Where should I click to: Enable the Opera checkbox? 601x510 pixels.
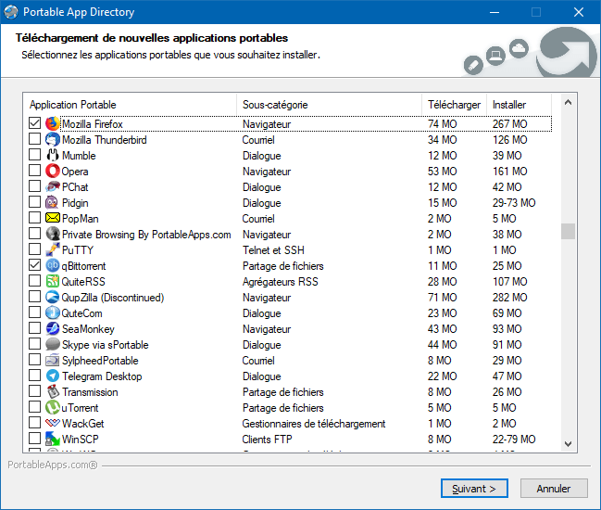(35, 170)
